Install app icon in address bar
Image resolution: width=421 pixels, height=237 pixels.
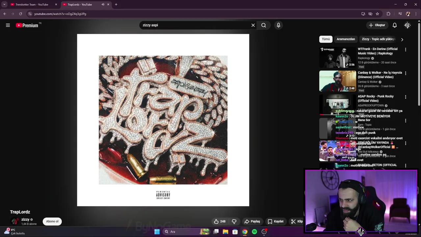tap(363, 14)
